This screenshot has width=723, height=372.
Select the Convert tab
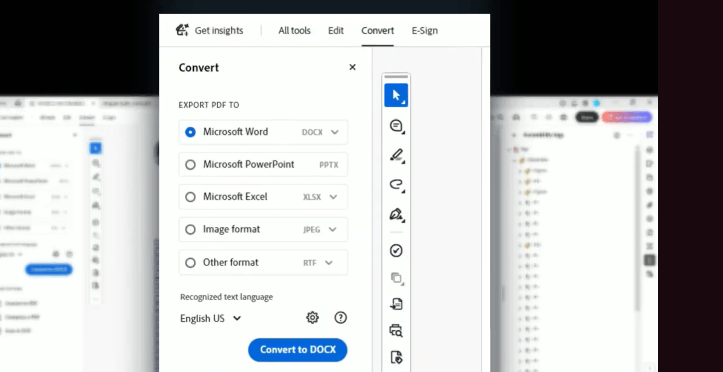coord(377,30)
